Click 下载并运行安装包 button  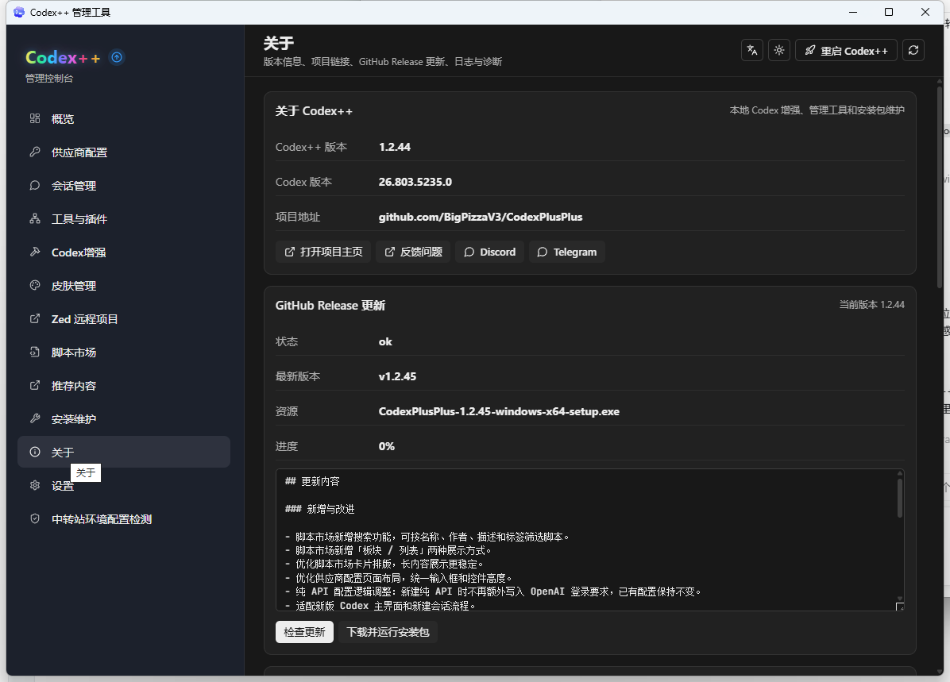click(x=388, y=632)
